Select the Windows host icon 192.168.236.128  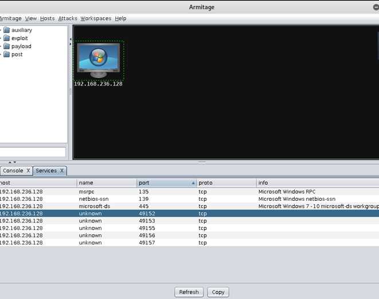point(99,60)
